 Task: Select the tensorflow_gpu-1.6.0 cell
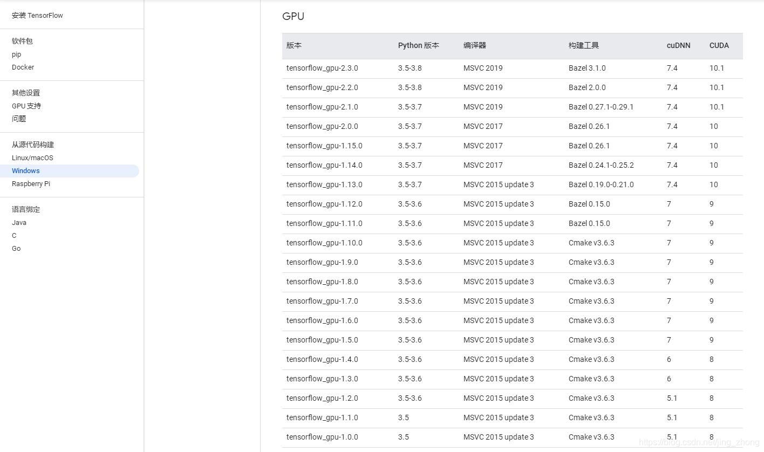pos(322,321)
